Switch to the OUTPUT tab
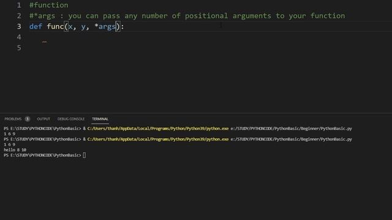Image resolution: width=392 pixels, height=220 pixels. click(43, 119)
